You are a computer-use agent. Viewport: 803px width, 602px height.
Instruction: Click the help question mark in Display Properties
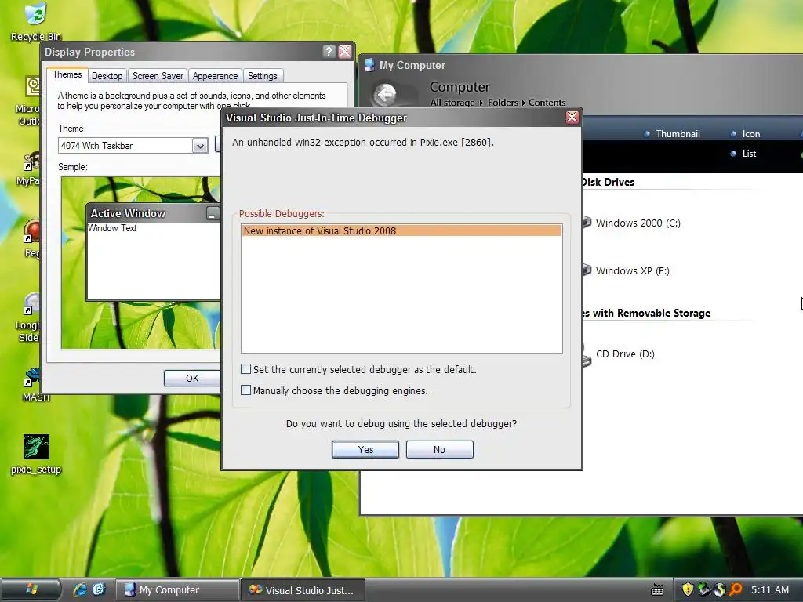point(329,51)
